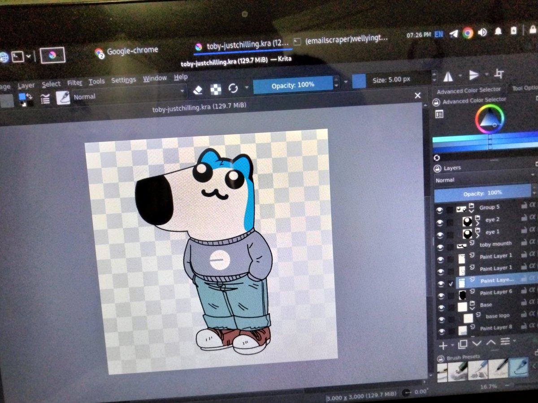538x403 pixels.
Task: Open the Help menu
Action: point(181,77)
